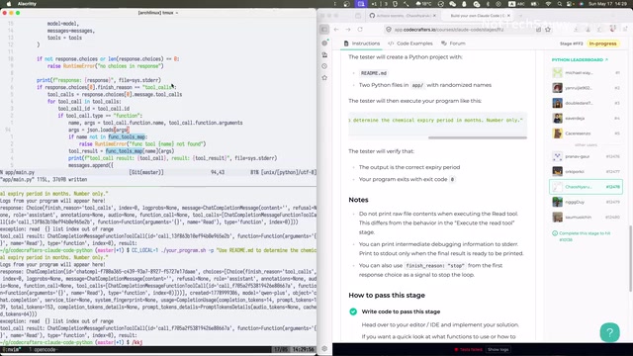
Task: Open the battery status menu
Action: point(535,4)
